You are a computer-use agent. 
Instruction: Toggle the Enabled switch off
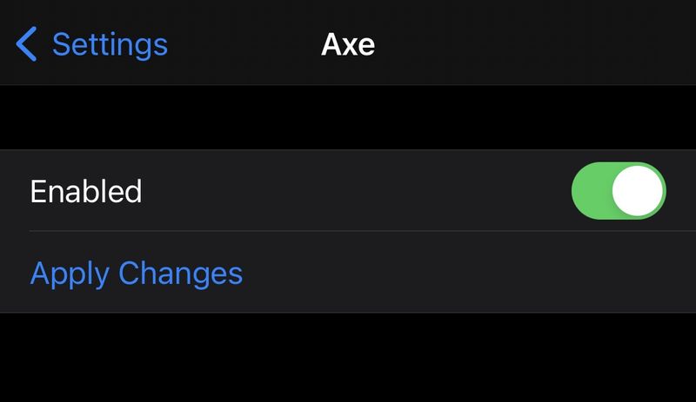619,191
